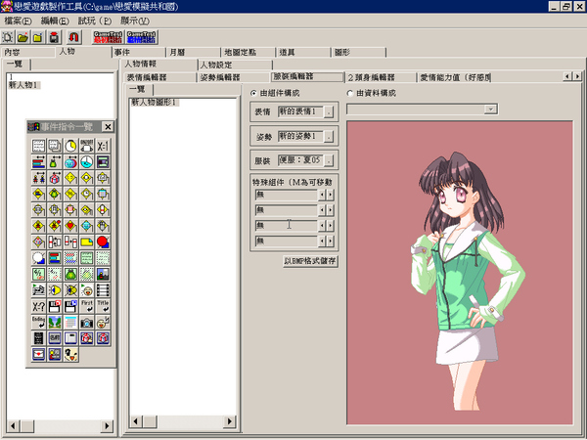Screen dimensions: 587x440
Task: Switch to the 月曆 tab
Action: coord(193,53)
